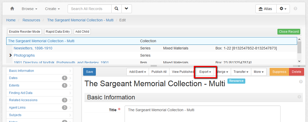
Task: Click the help question mark in navbar
Action: pos(295,9)
